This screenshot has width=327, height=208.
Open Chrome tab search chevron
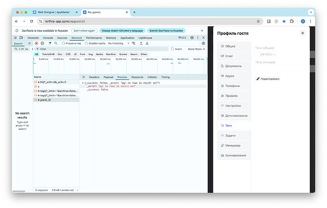click(x=311, y=12)
